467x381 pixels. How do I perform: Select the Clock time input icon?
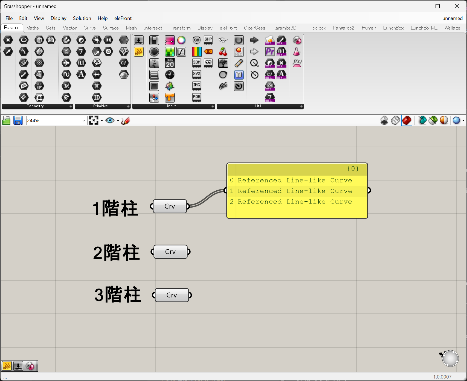click(x=170, y=75)
